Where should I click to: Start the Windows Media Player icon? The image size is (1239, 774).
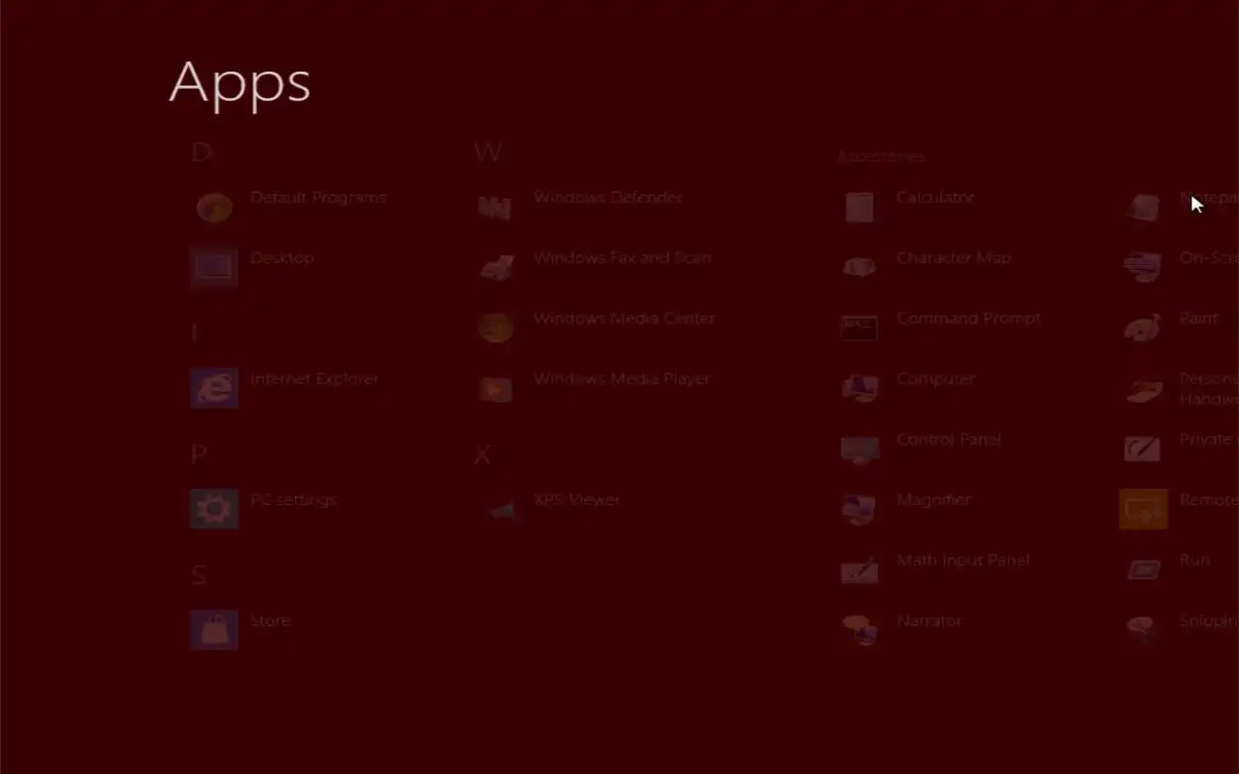tap(496, 389)
